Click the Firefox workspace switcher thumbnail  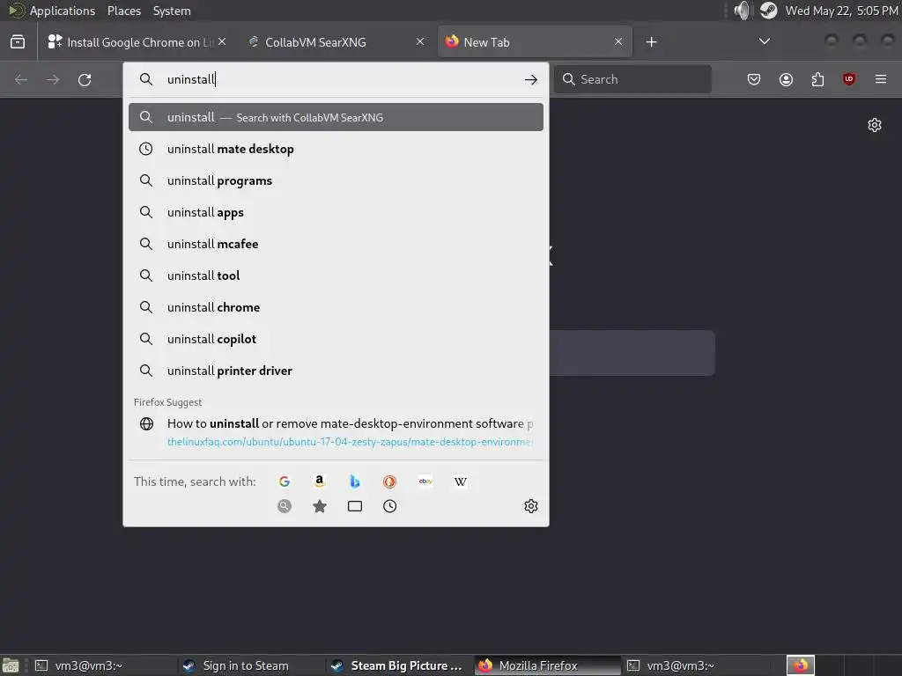800,665
